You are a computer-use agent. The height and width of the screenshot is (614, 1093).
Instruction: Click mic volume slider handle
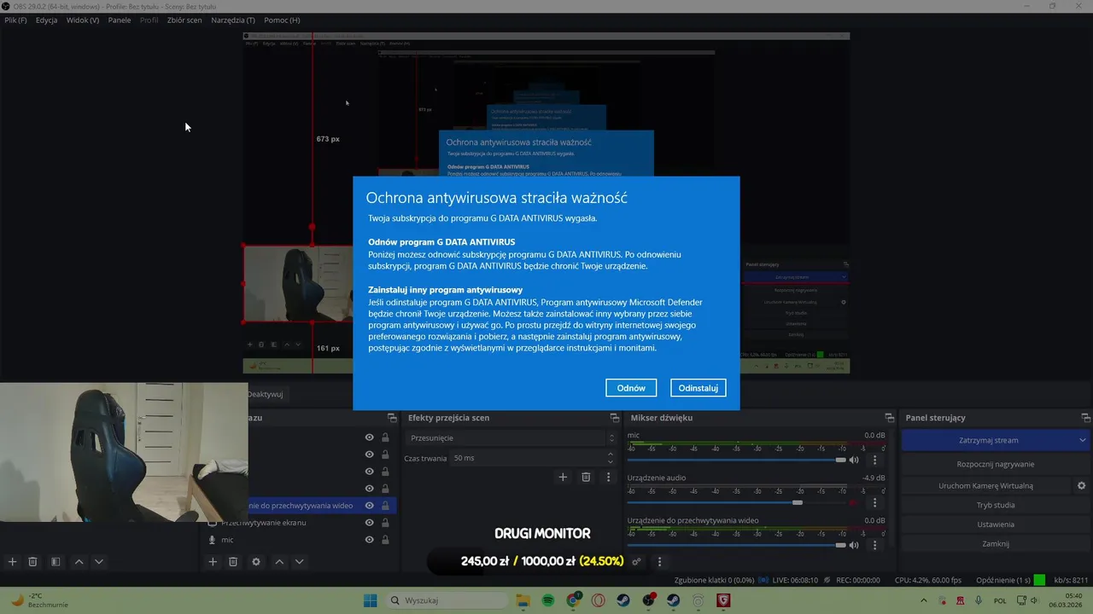840,460
